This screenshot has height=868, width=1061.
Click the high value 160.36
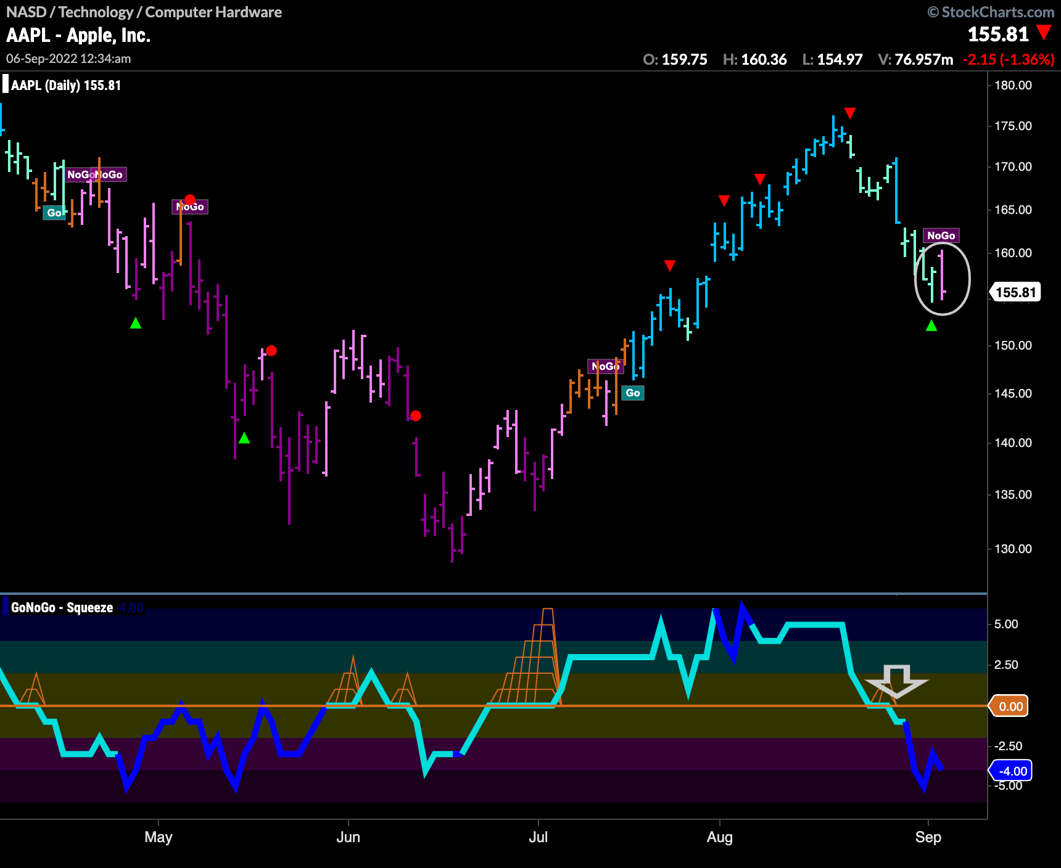764,60
